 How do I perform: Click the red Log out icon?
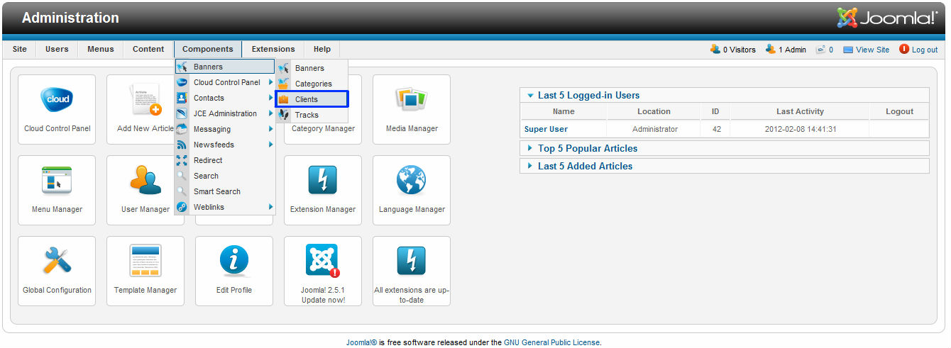(904, 49)
